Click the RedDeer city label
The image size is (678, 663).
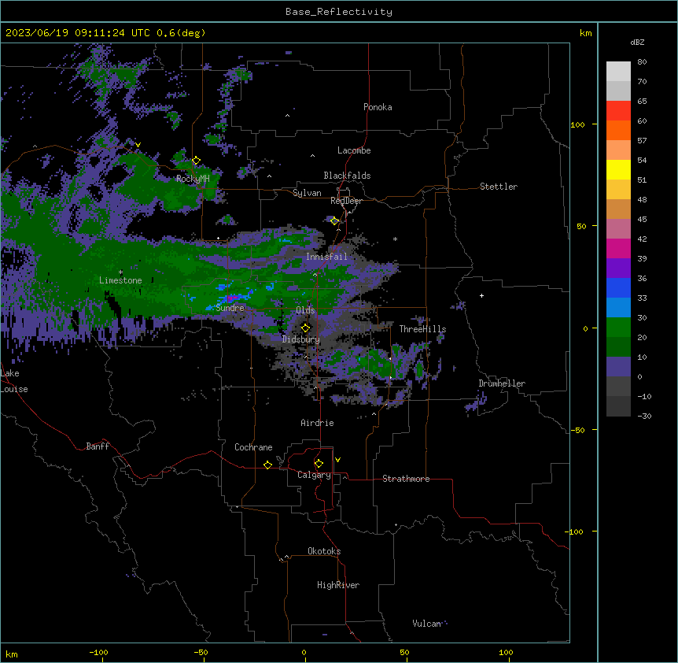(346, 201)
